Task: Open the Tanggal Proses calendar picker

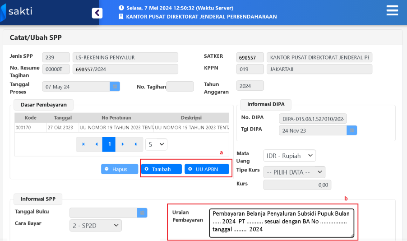Action: (115, 86)
